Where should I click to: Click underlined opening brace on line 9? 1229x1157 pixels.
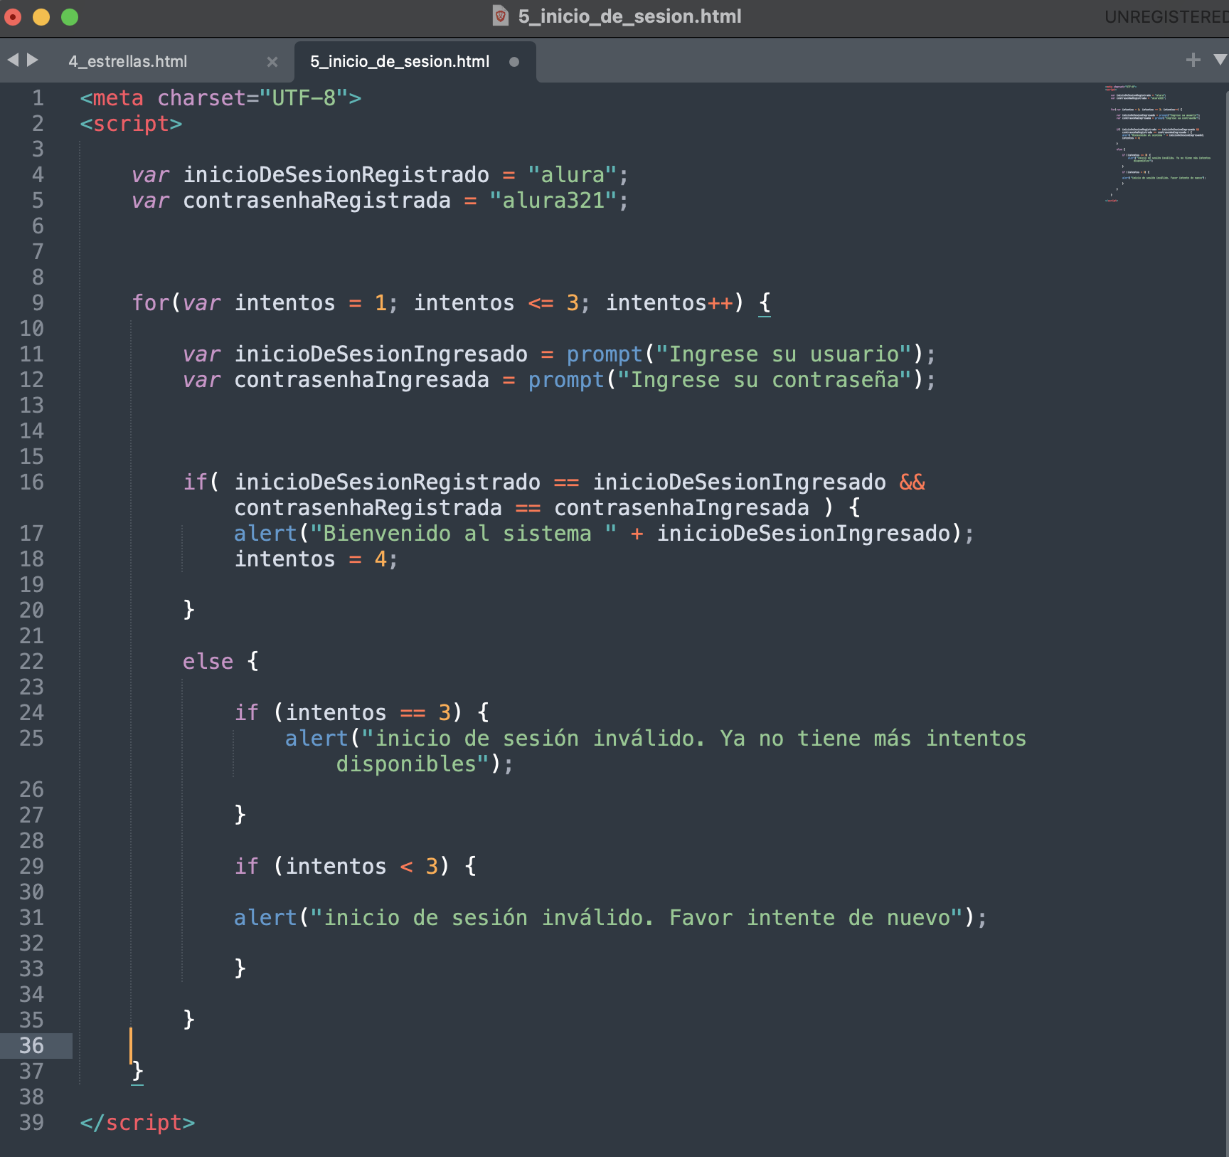[765, 304]
